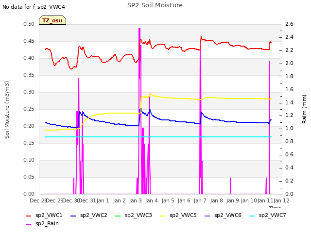This screenshot has width=311, height=233.
Task: Click the 0.25 left axis value
Action: (29, 109)
